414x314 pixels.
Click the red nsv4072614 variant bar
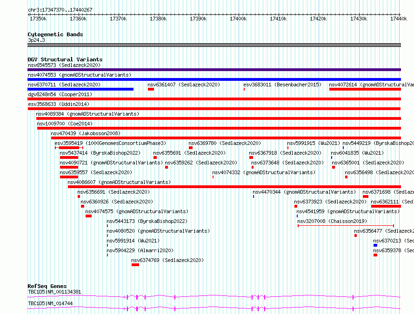(365, 89)
